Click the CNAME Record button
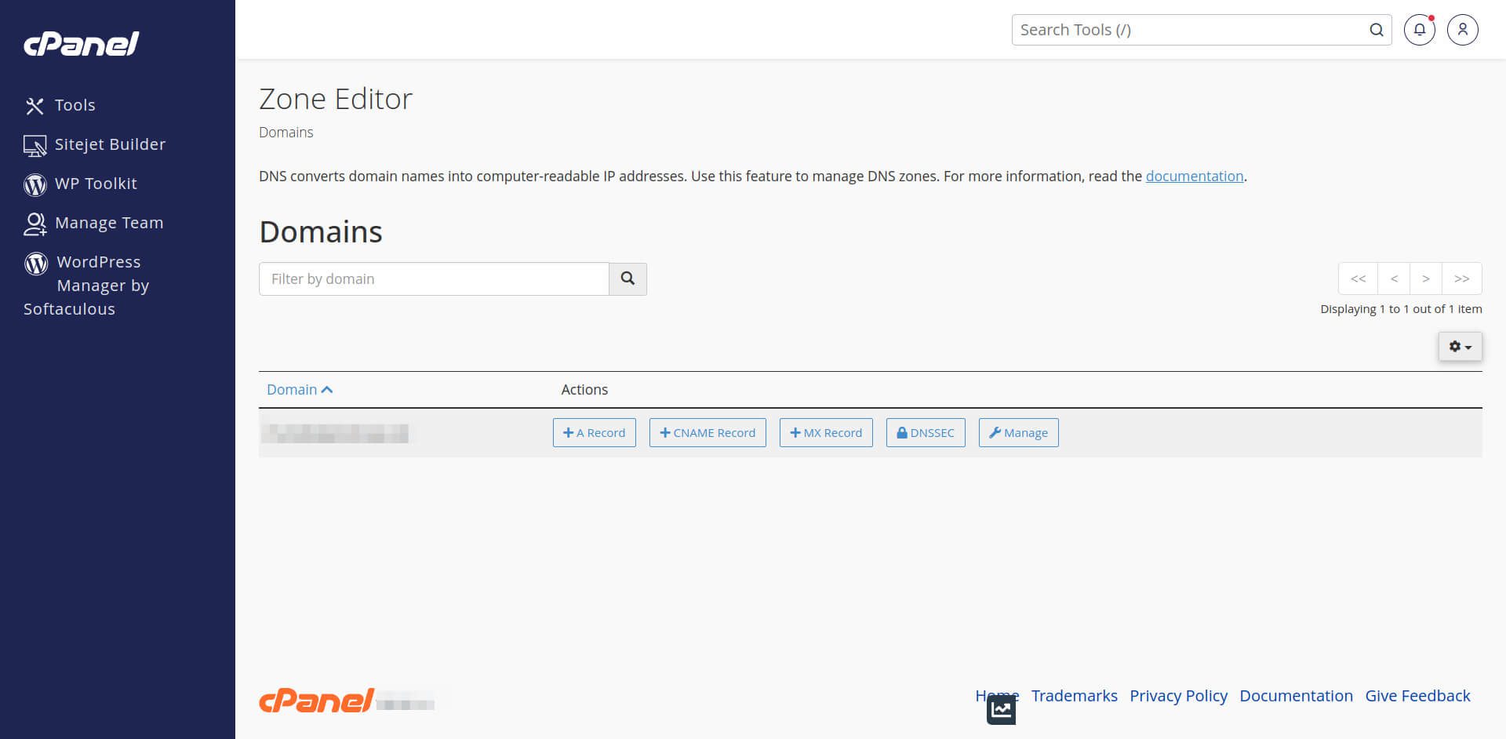The width and height of the screenshot is (1506, 739). click(707, 432)
